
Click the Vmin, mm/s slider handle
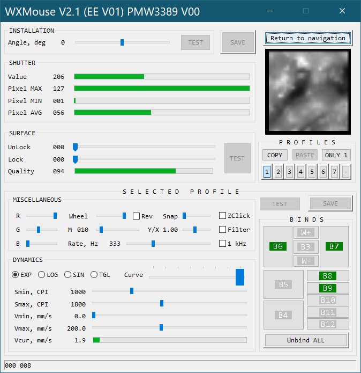94,315
